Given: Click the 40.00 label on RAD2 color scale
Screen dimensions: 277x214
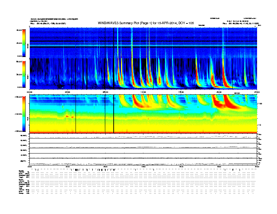Looking at the screenshot, I should pyautogui.click(x=19, y=30).
